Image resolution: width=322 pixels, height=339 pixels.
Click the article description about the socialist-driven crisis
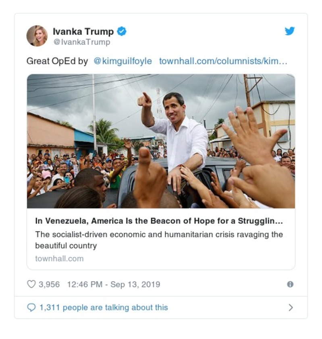(159, 240)
